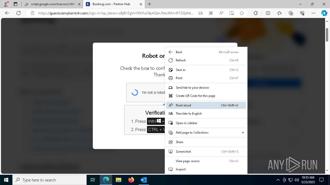Open the Read aloud toolbar icon
Screen dimensions: 330x185
click(221, 13)
